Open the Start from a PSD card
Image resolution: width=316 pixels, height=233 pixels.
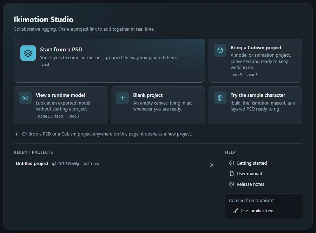click(109, 61)
